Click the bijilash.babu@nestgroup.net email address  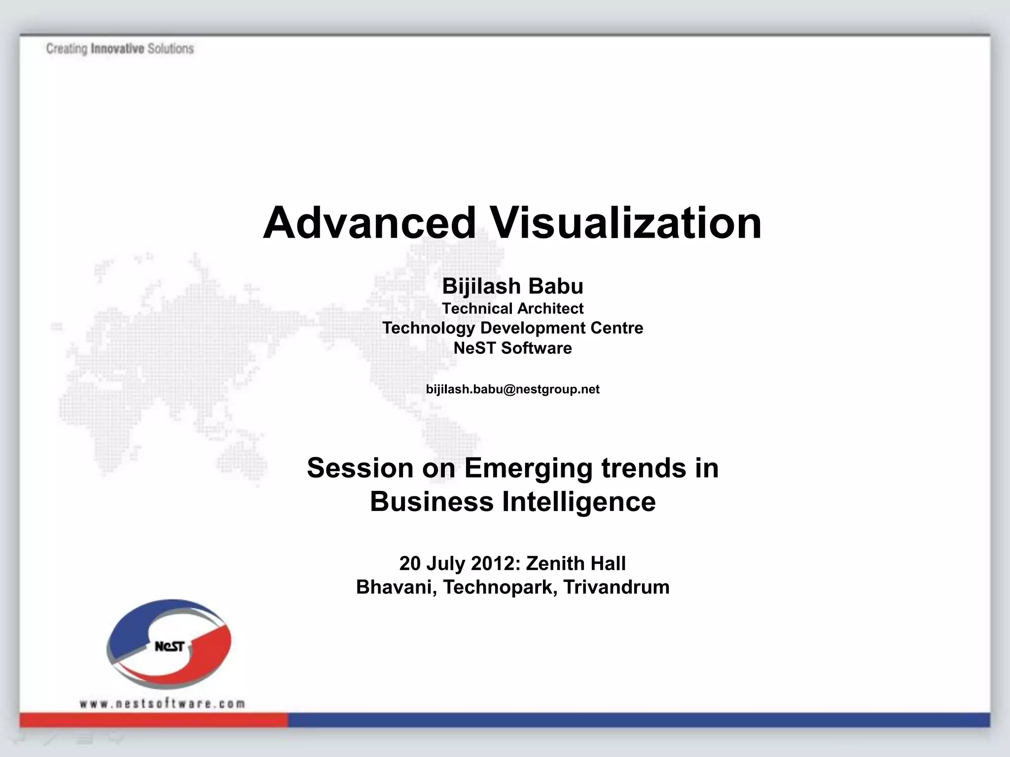[512, 389]
